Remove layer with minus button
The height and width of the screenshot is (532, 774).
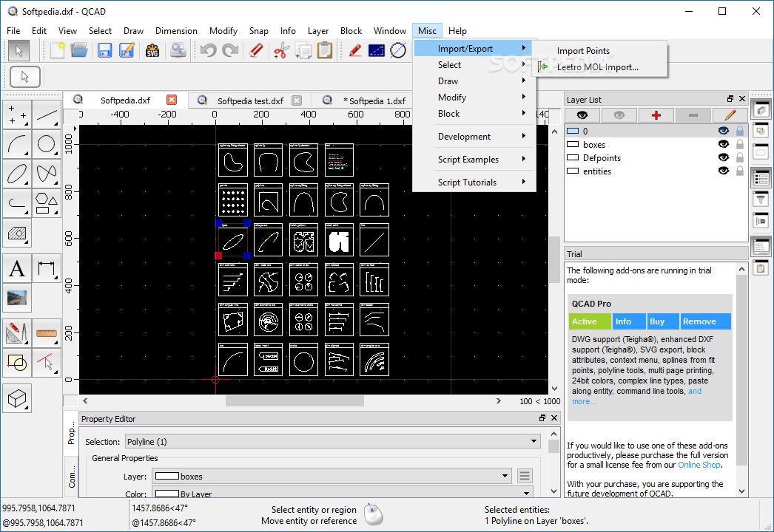pyautogui.click(x=693, y=115)
